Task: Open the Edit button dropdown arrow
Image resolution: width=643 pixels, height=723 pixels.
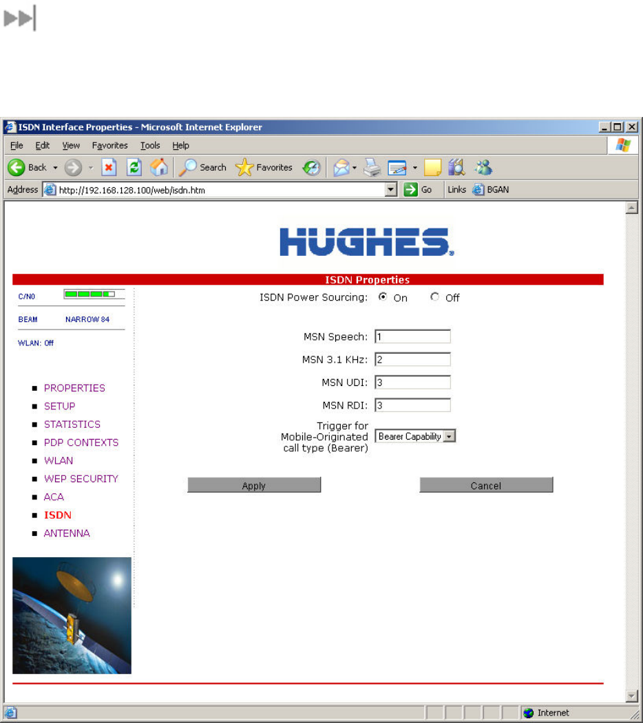Action: 415,167
